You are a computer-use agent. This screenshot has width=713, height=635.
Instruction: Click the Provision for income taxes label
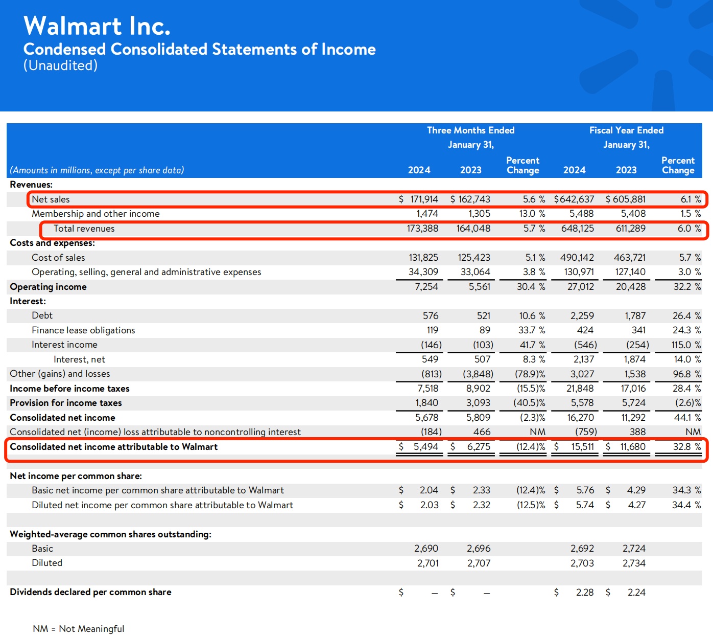tap(65, 403)
